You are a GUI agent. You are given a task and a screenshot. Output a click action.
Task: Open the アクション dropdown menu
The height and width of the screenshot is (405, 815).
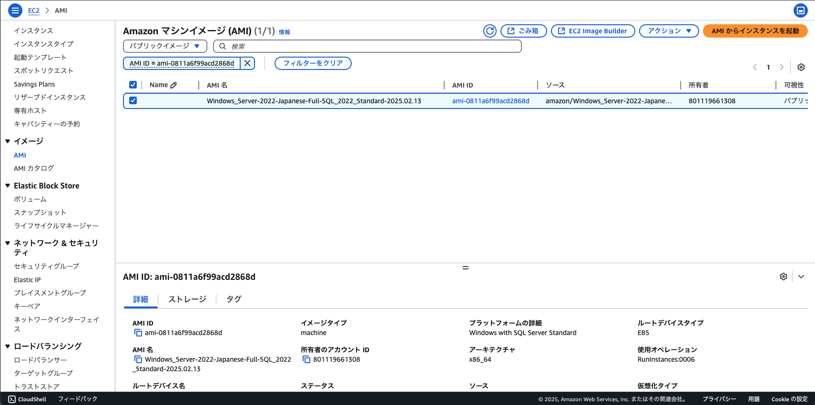pos(669,31)
